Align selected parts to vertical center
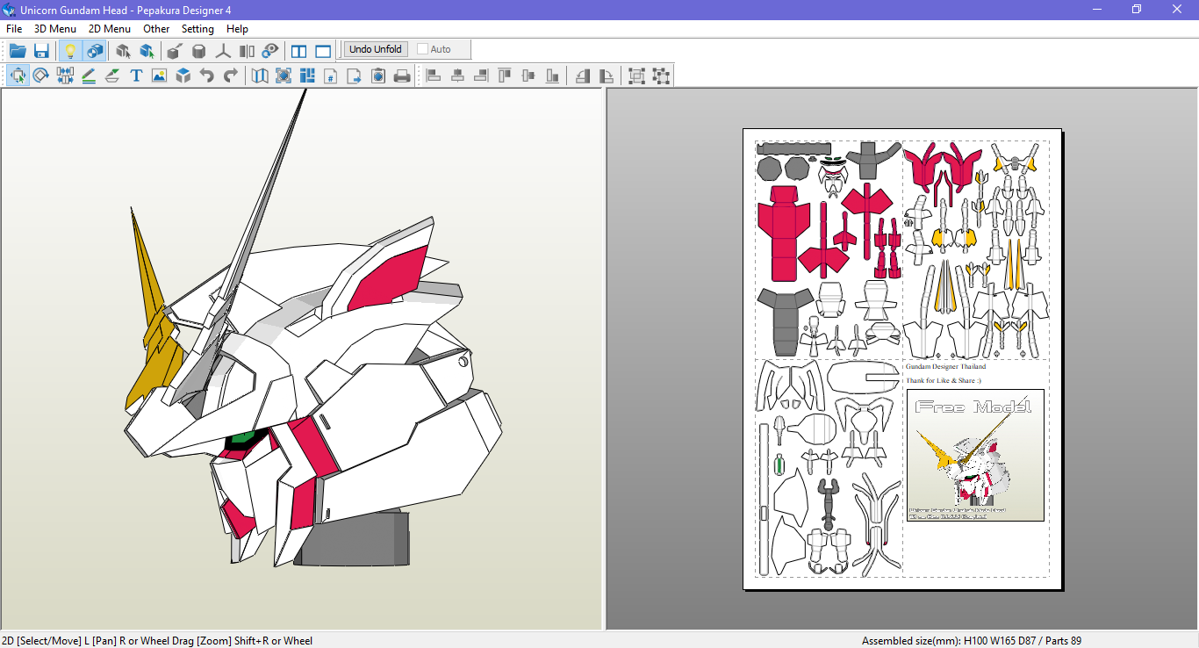Screen dimensions: 1199x648 click(x=528, y=76)
